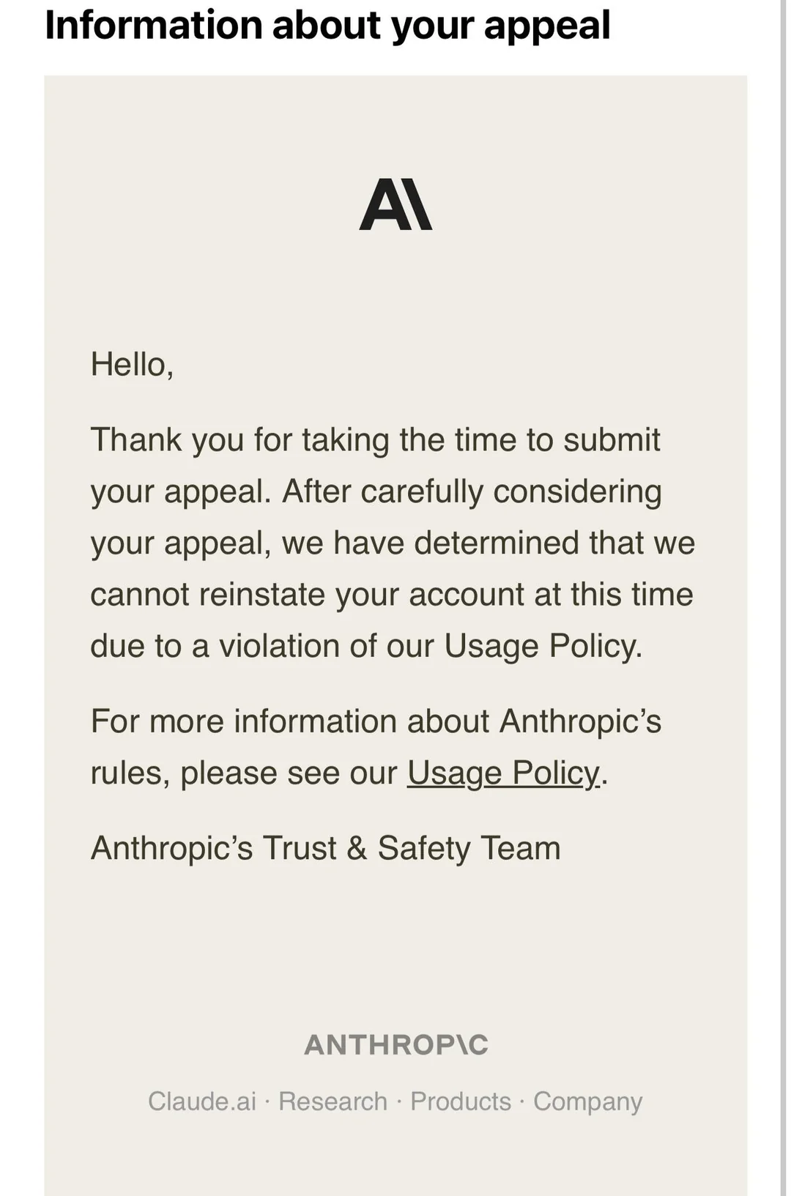Click the dot separator between Products and Company
Image resolution: width=791 pixels, height=1196 pixels.
(x=522, y=1102)
